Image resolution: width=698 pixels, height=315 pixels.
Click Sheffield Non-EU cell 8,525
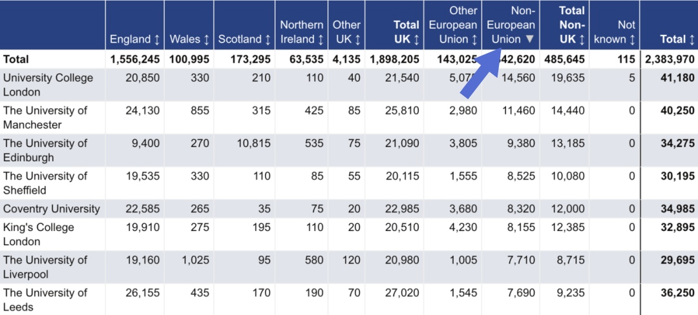(521, 176)
